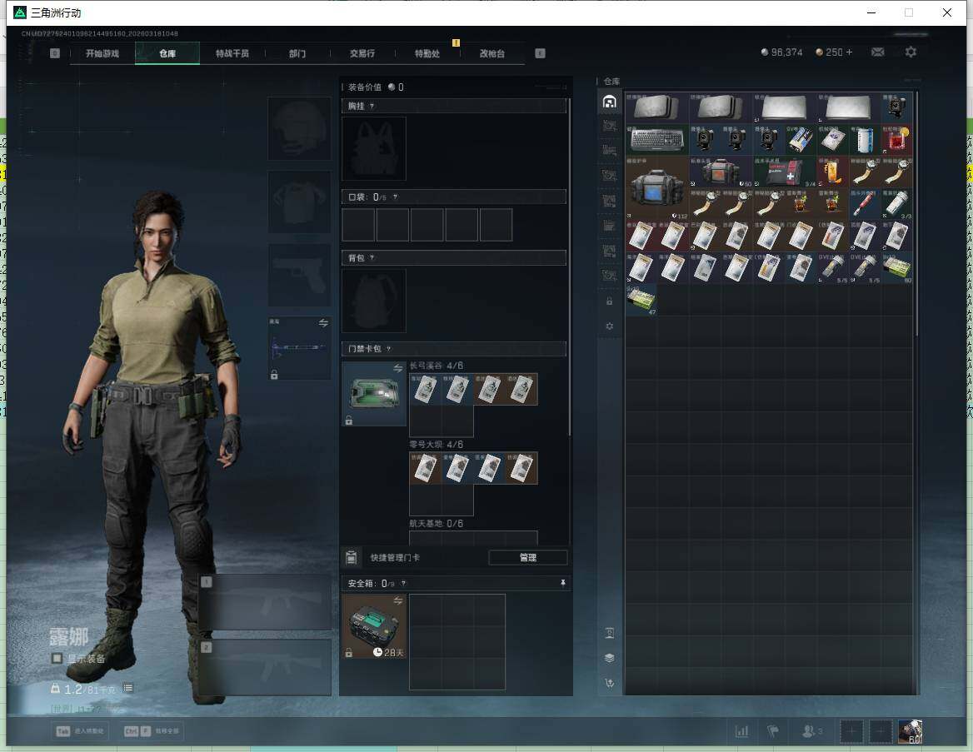Viewport: 973px width, 752px height.
Task: Click the pin icon on 安全箱 header
Action: [x=563, y=583]
